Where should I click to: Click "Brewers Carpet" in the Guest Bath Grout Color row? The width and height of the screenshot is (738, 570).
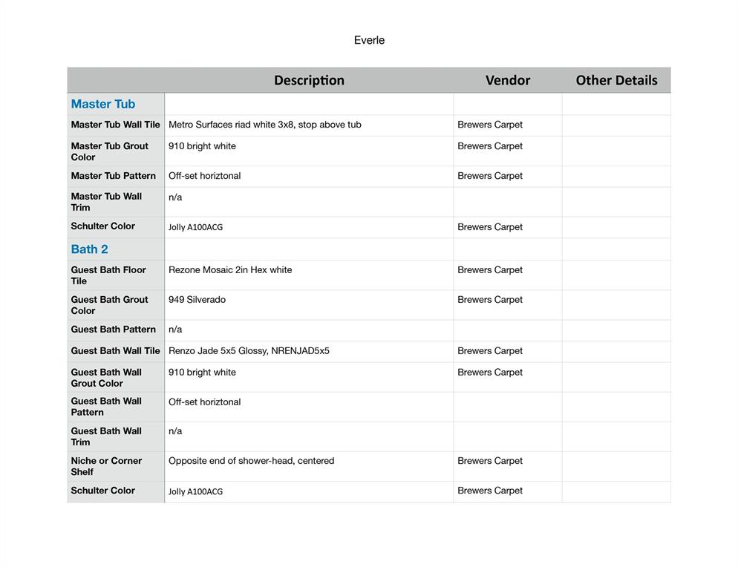pos(490,299)
